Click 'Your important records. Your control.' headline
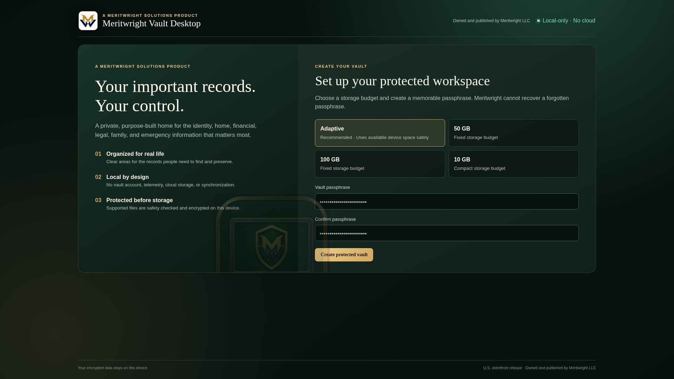Screen dimensions: 674x379 click(x=176, y=96)
